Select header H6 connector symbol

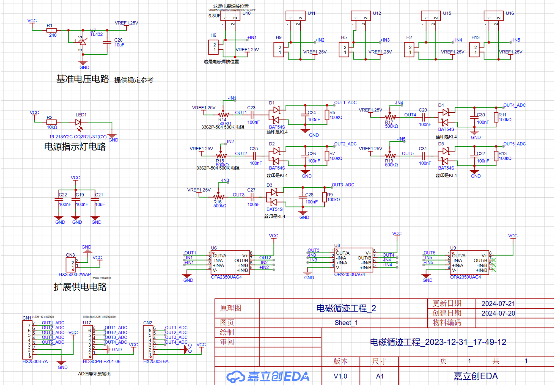tap(214, 47)
